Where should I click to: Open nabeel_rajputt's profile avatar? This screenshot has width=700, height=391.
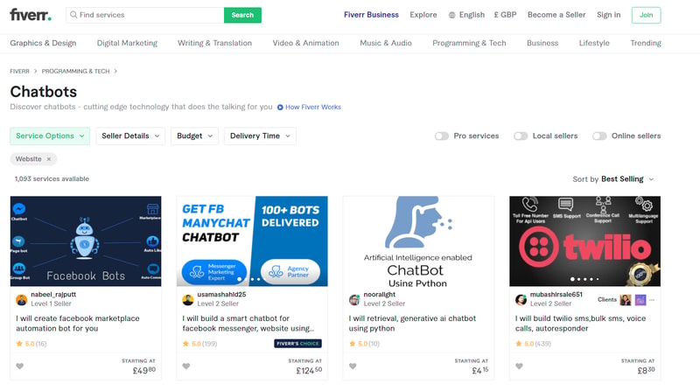21,299
